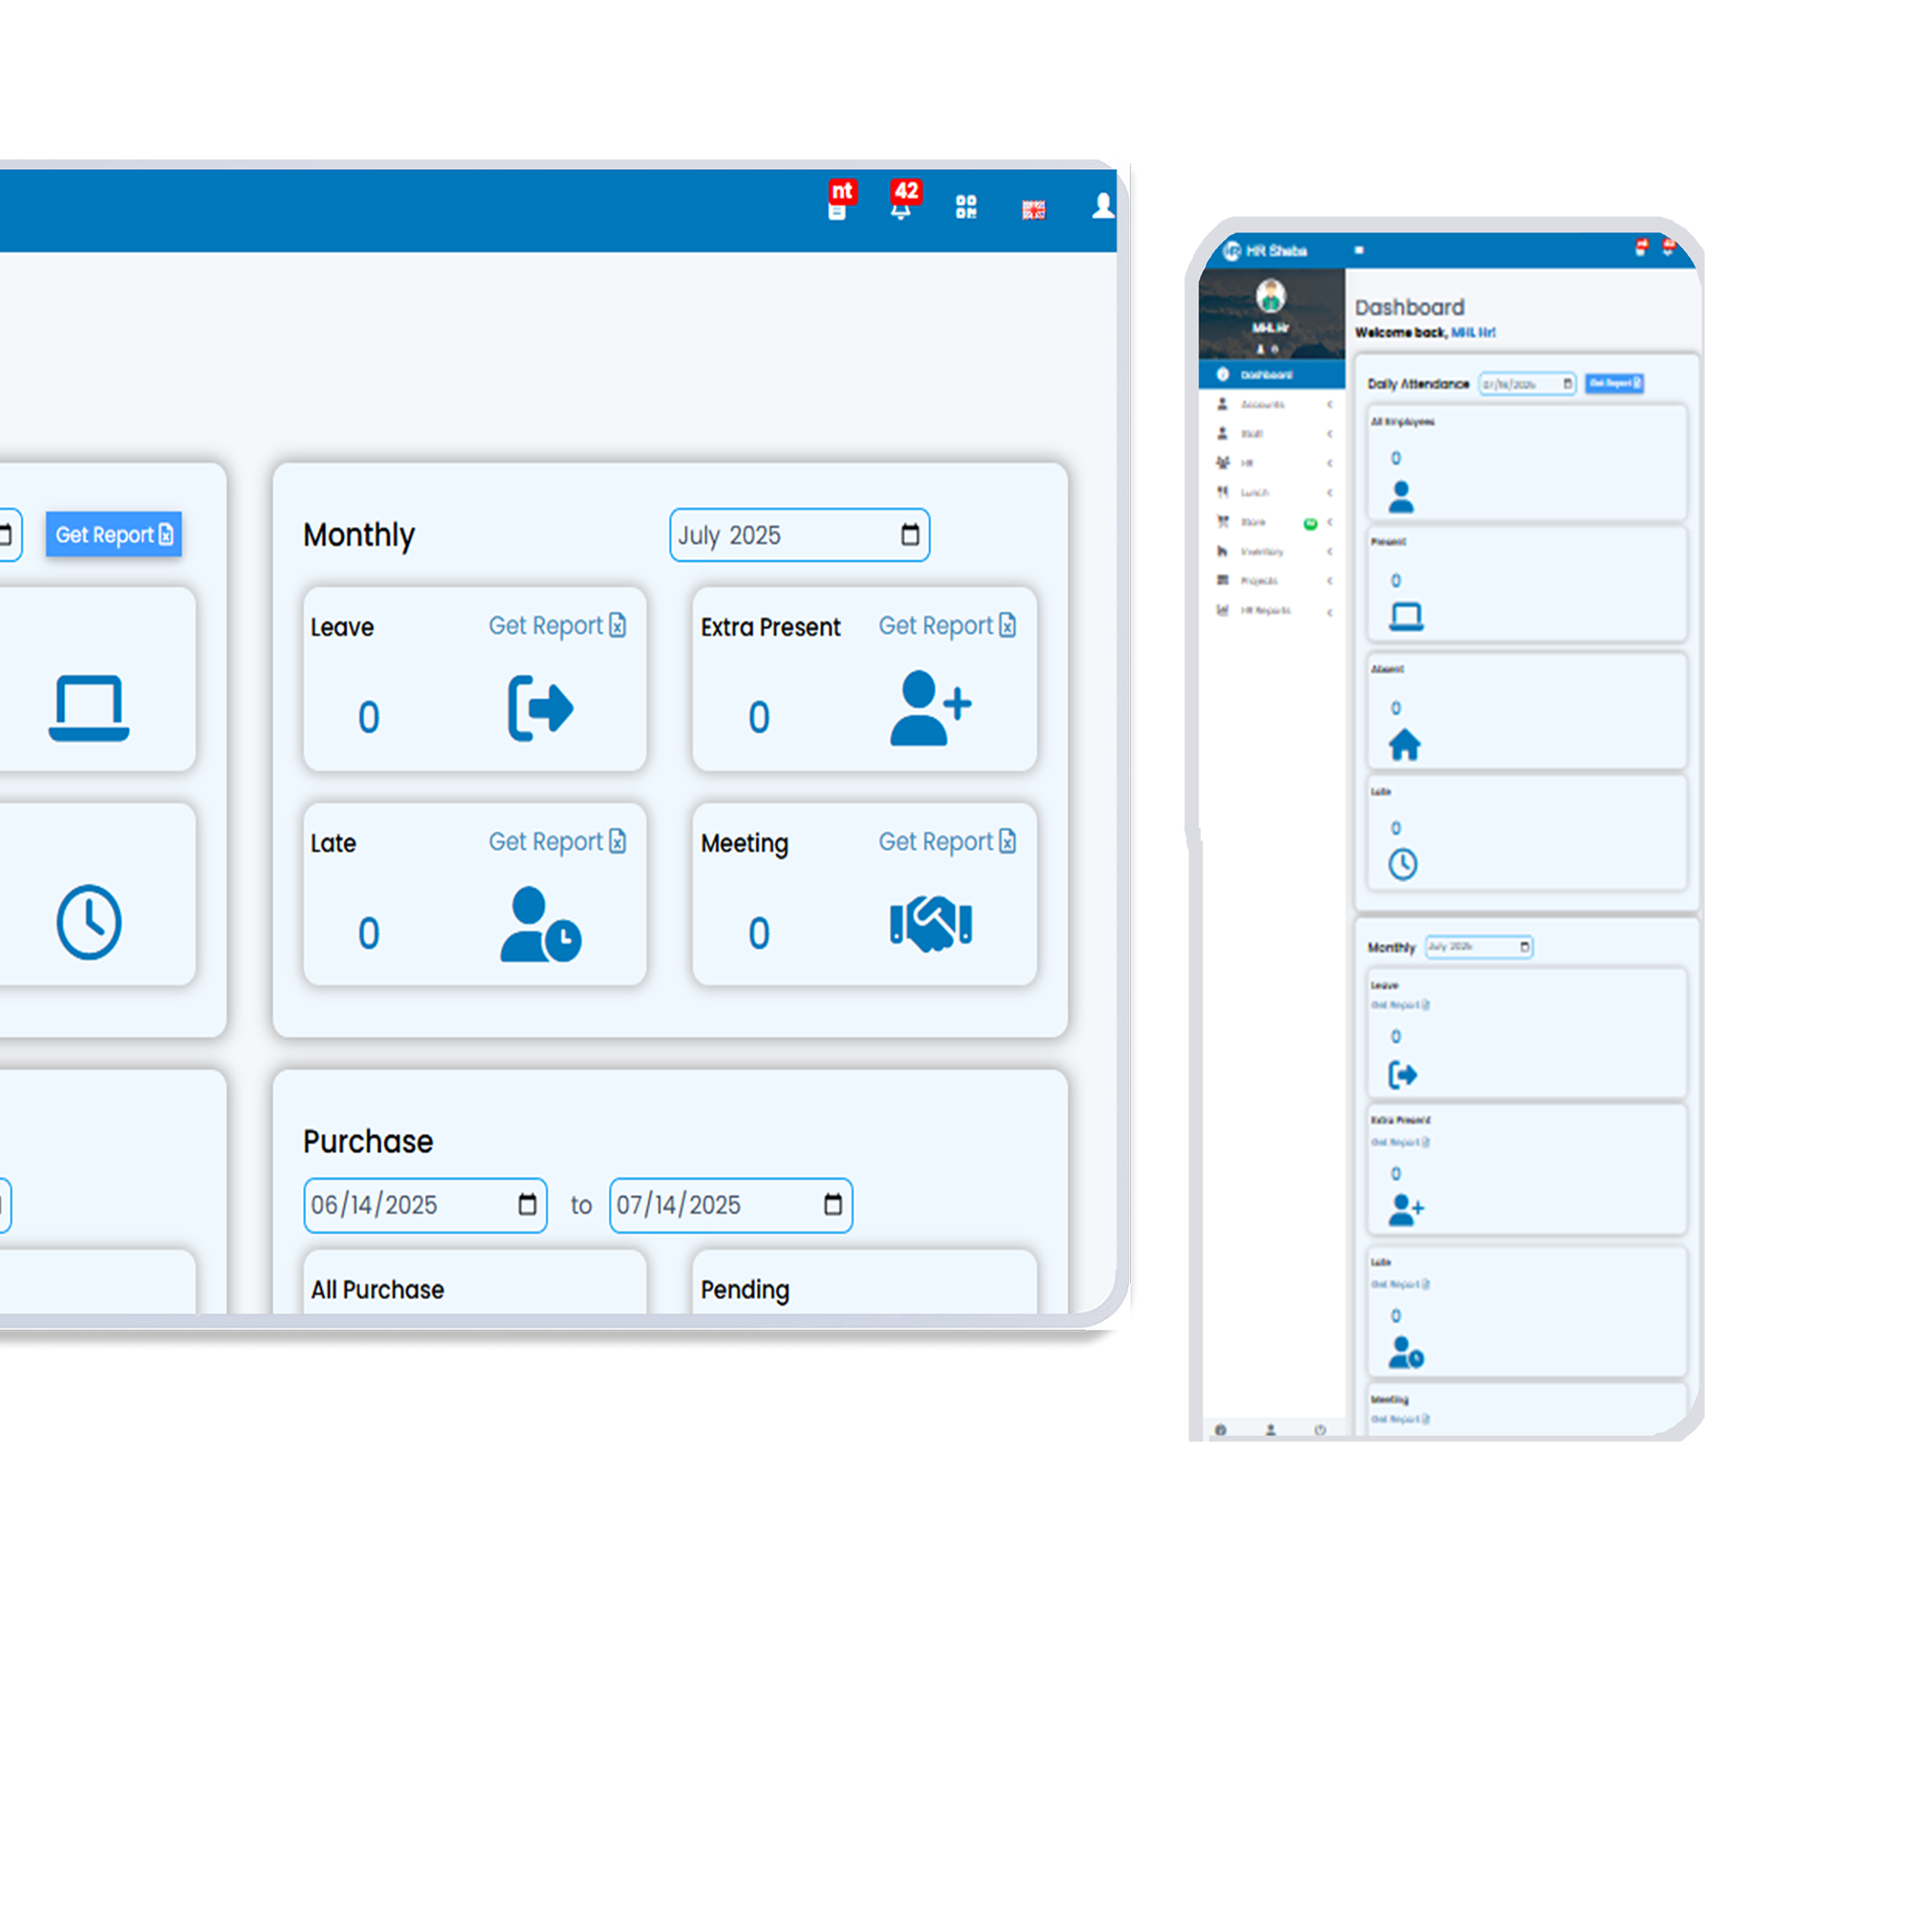The height and width of the screenshot is (1932, 1922).
Task: Select Dashboard in the small sidebar
Action: tap(1266, 375)
